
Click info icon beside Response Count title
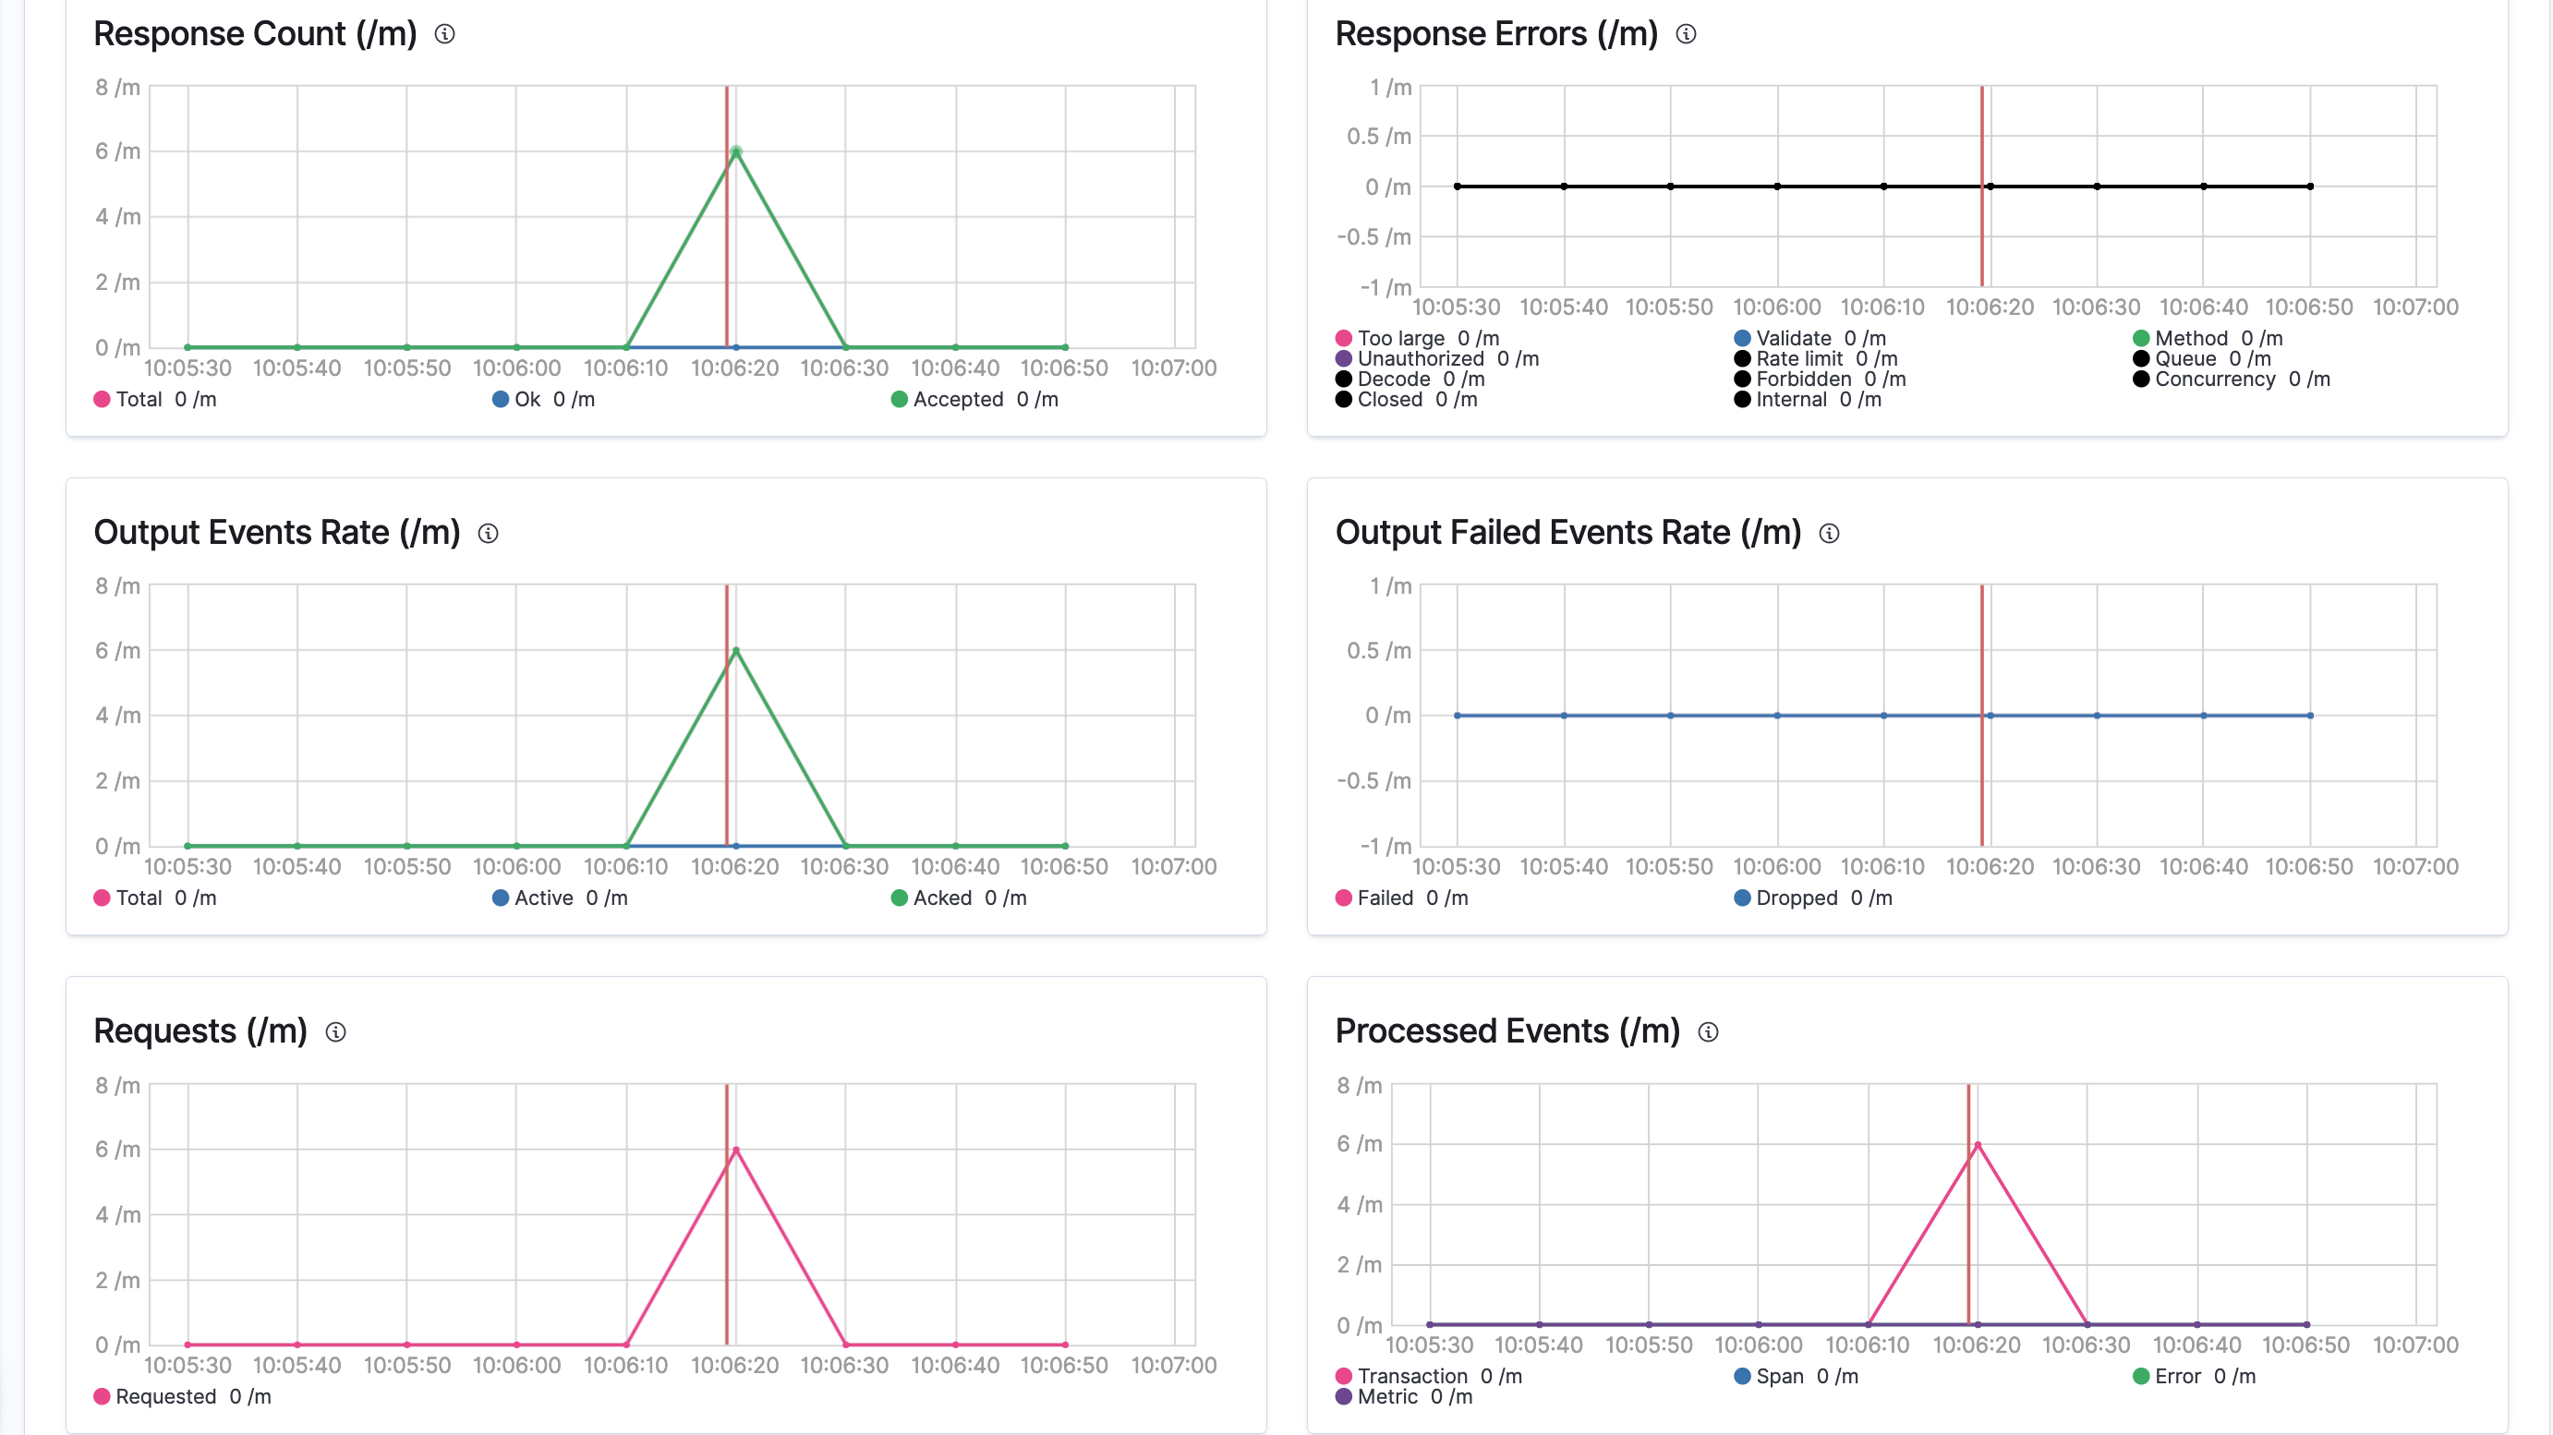pos(445,35)
